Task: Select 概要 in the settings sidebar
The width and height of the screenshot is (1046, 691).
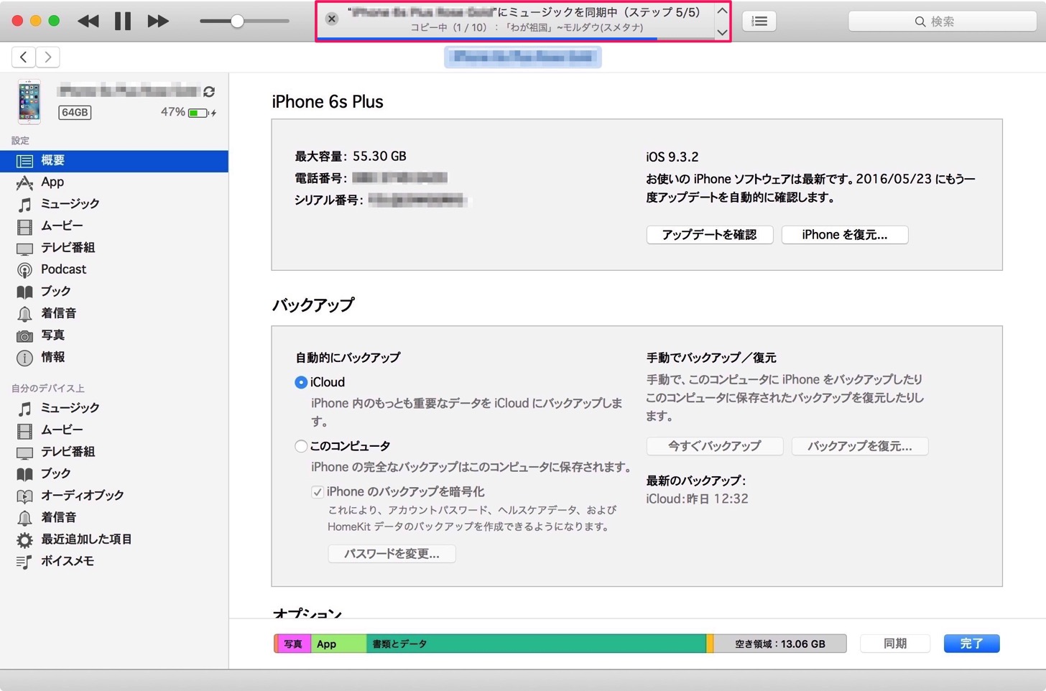Action: point(114,160)
